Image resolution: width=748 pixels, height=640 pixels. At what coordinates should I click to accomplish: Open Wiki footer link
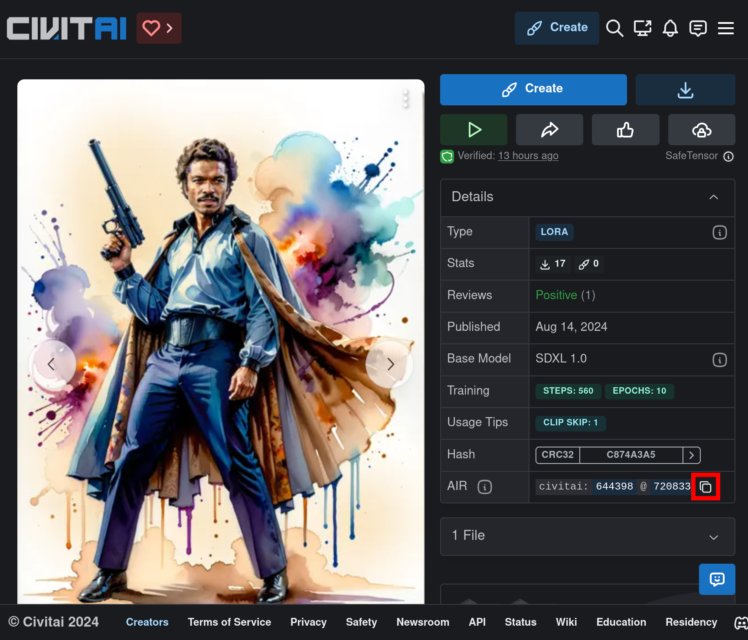tap(566, 622)
